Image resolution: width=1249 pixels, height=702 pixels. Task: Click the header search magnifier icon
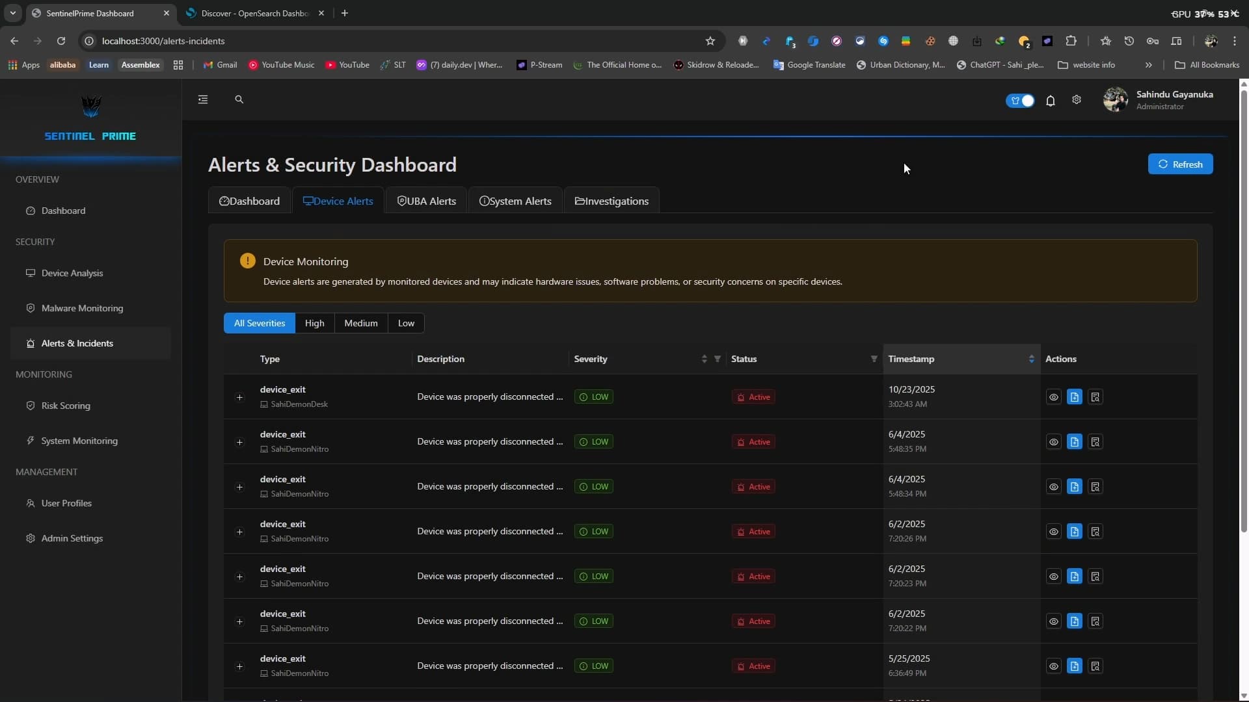[239, 99]
